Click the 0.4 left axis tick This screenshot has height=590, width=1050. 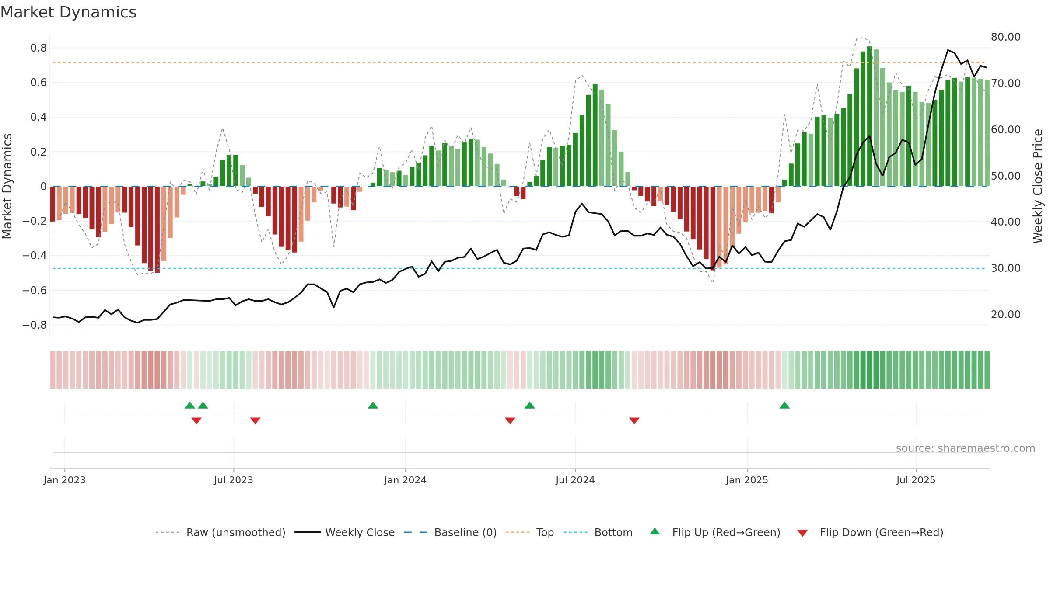[38, 117]
